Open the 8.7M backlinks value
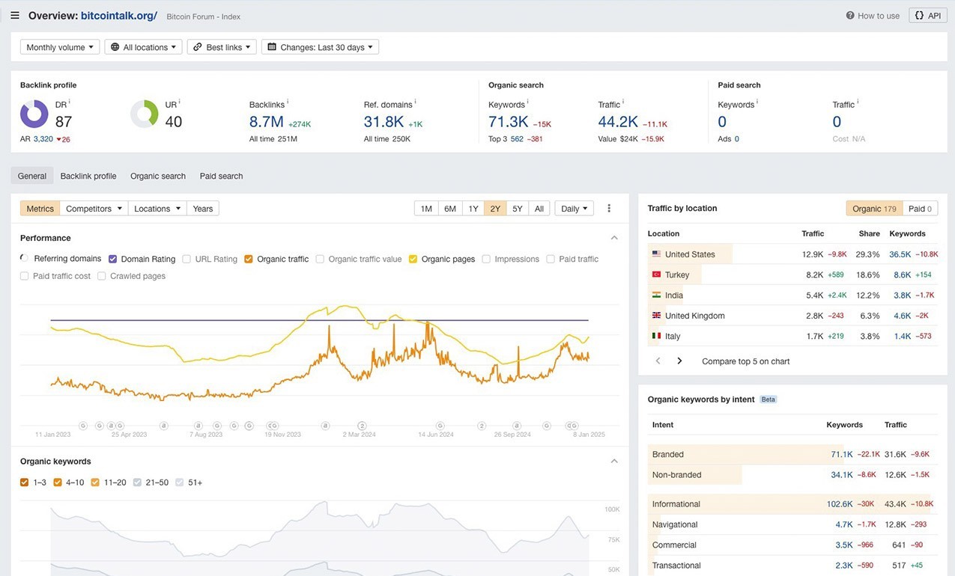Screen dimensions: 955x576 pyautogui.click(x=267, y=122)
